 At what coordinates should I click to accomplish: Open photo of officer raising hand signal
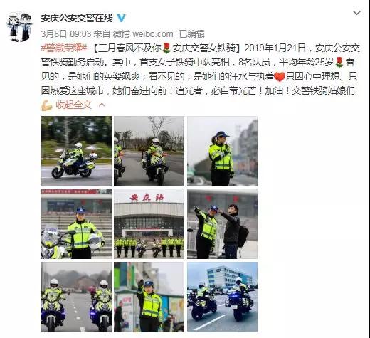[149, 297]
